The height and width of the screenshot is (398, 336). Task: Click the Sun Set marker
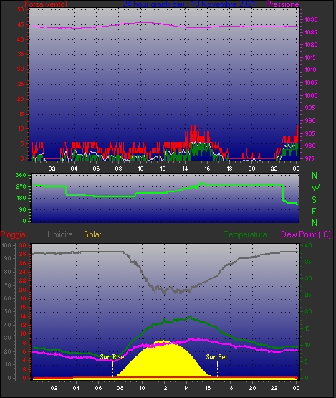(x=216, y=357)
